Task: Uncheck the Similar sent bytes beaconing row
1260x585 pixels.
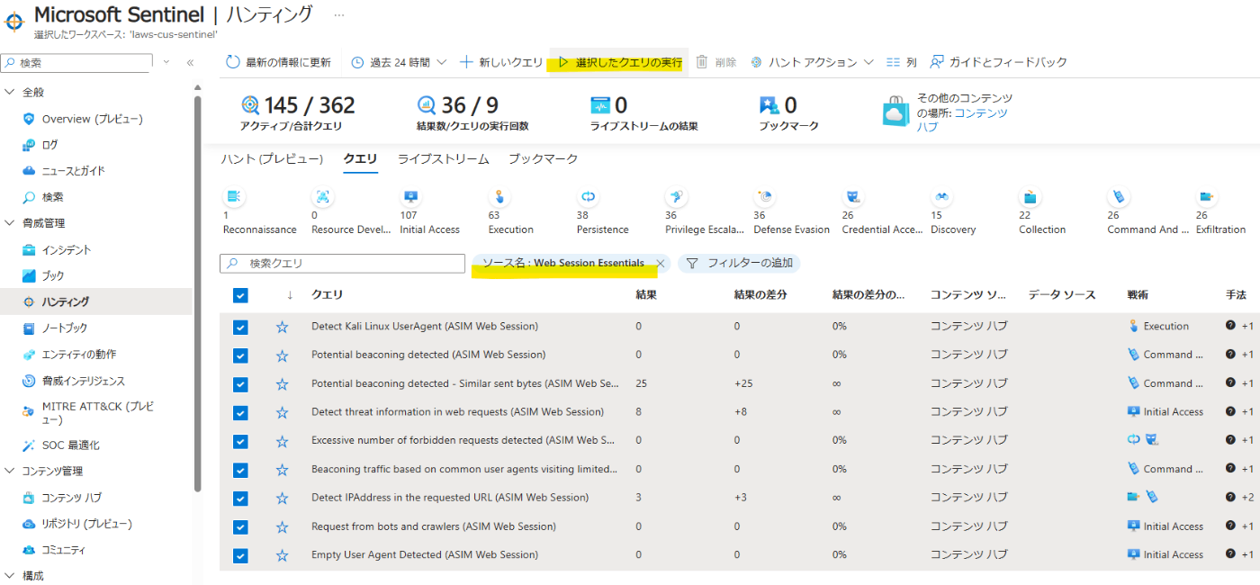Action: (x=240, y=384)
